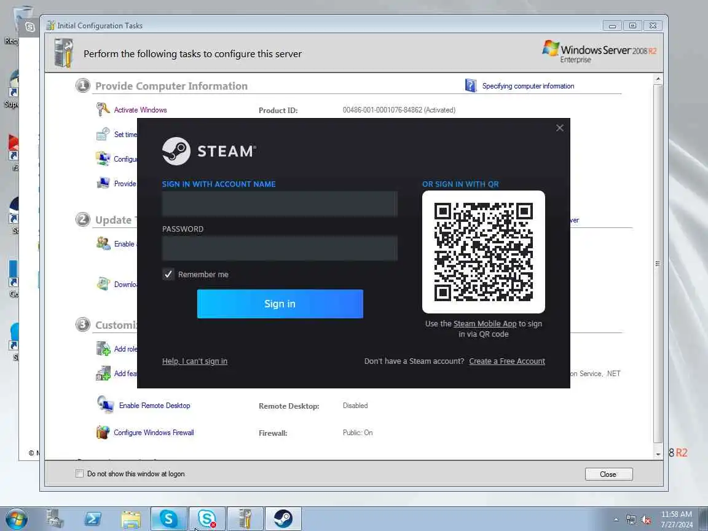Open Configure Windows Firewall link
Screen dimensions: 708x531
[x=154, y=433]
